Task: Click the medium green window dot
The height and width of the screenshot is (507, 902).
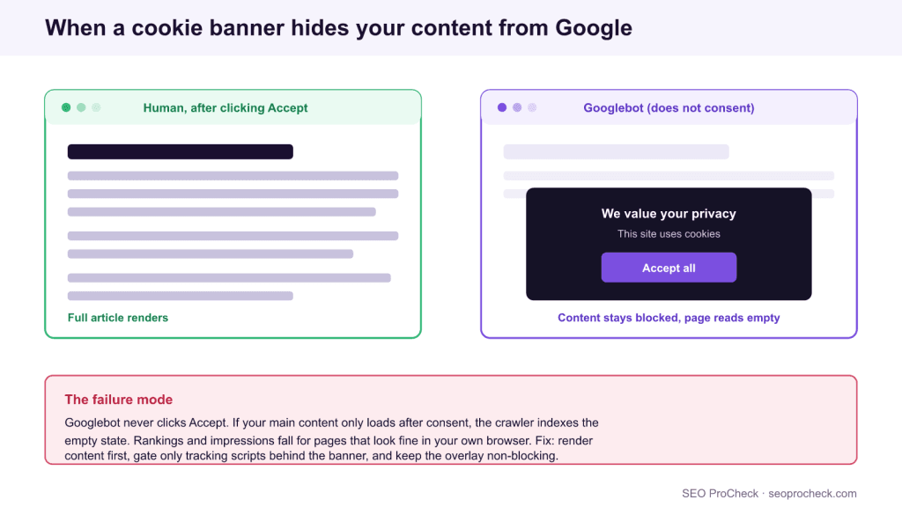Action: click(x=81, y=107)
